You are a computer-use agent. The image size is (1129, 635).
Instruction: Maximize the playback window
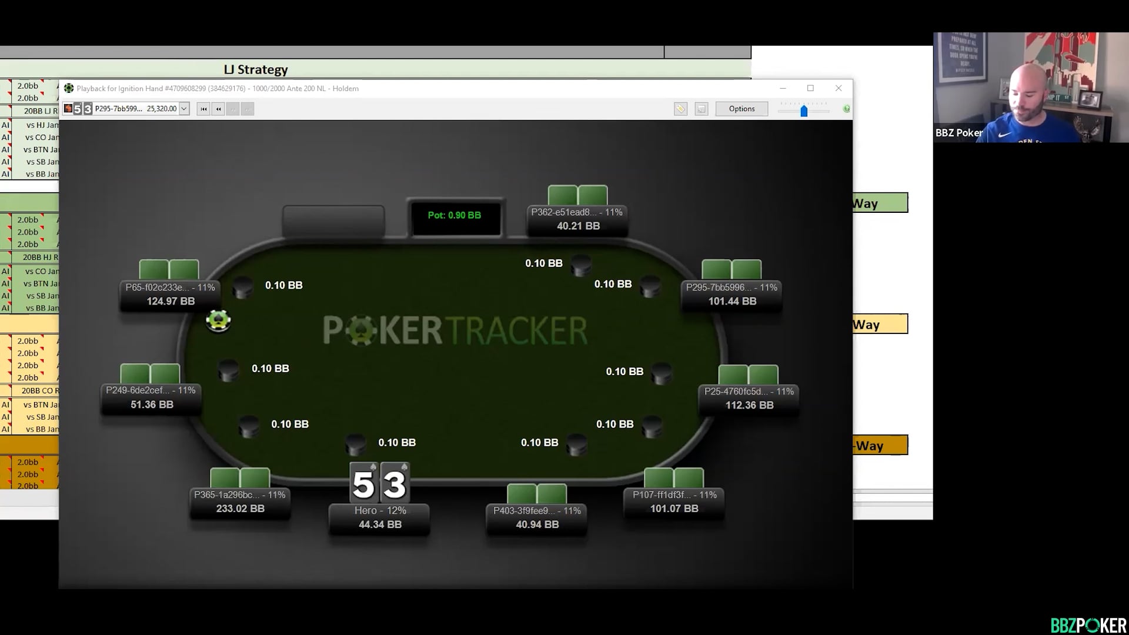(810, 88)
